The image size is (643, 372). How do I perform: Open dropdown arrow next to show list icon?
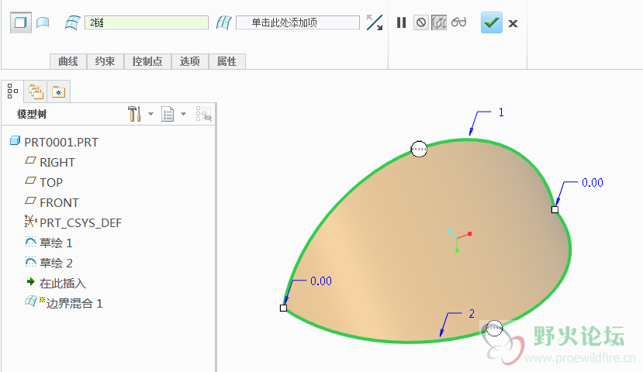tap(183, 114)
